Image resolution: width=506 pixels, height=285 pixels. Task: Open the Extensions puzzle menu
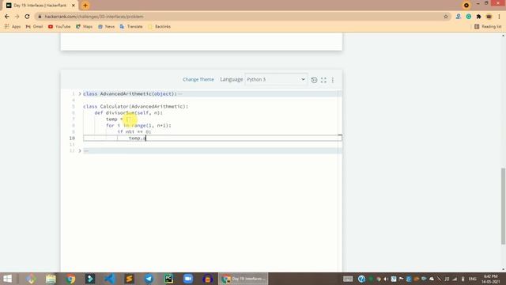click(478, 17)
